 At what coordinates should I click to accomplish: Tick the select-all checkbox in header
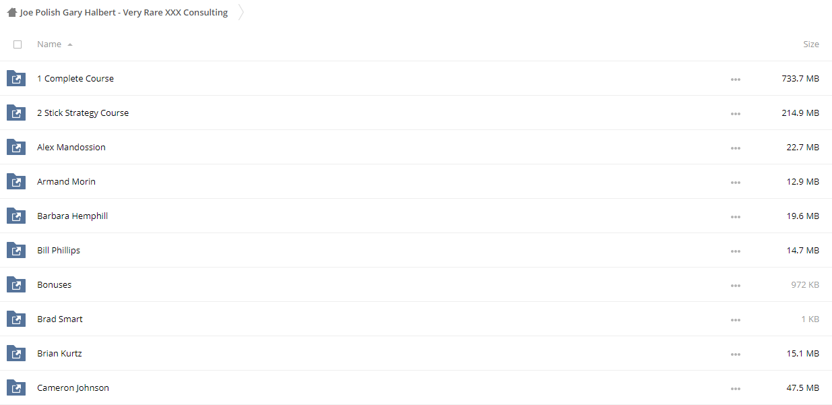[18, 44]
